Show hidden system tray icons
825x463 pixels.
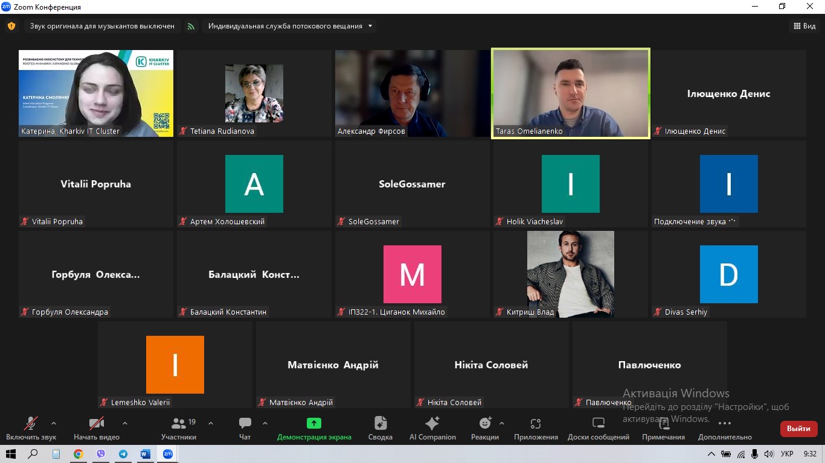[x=711, y=454]
